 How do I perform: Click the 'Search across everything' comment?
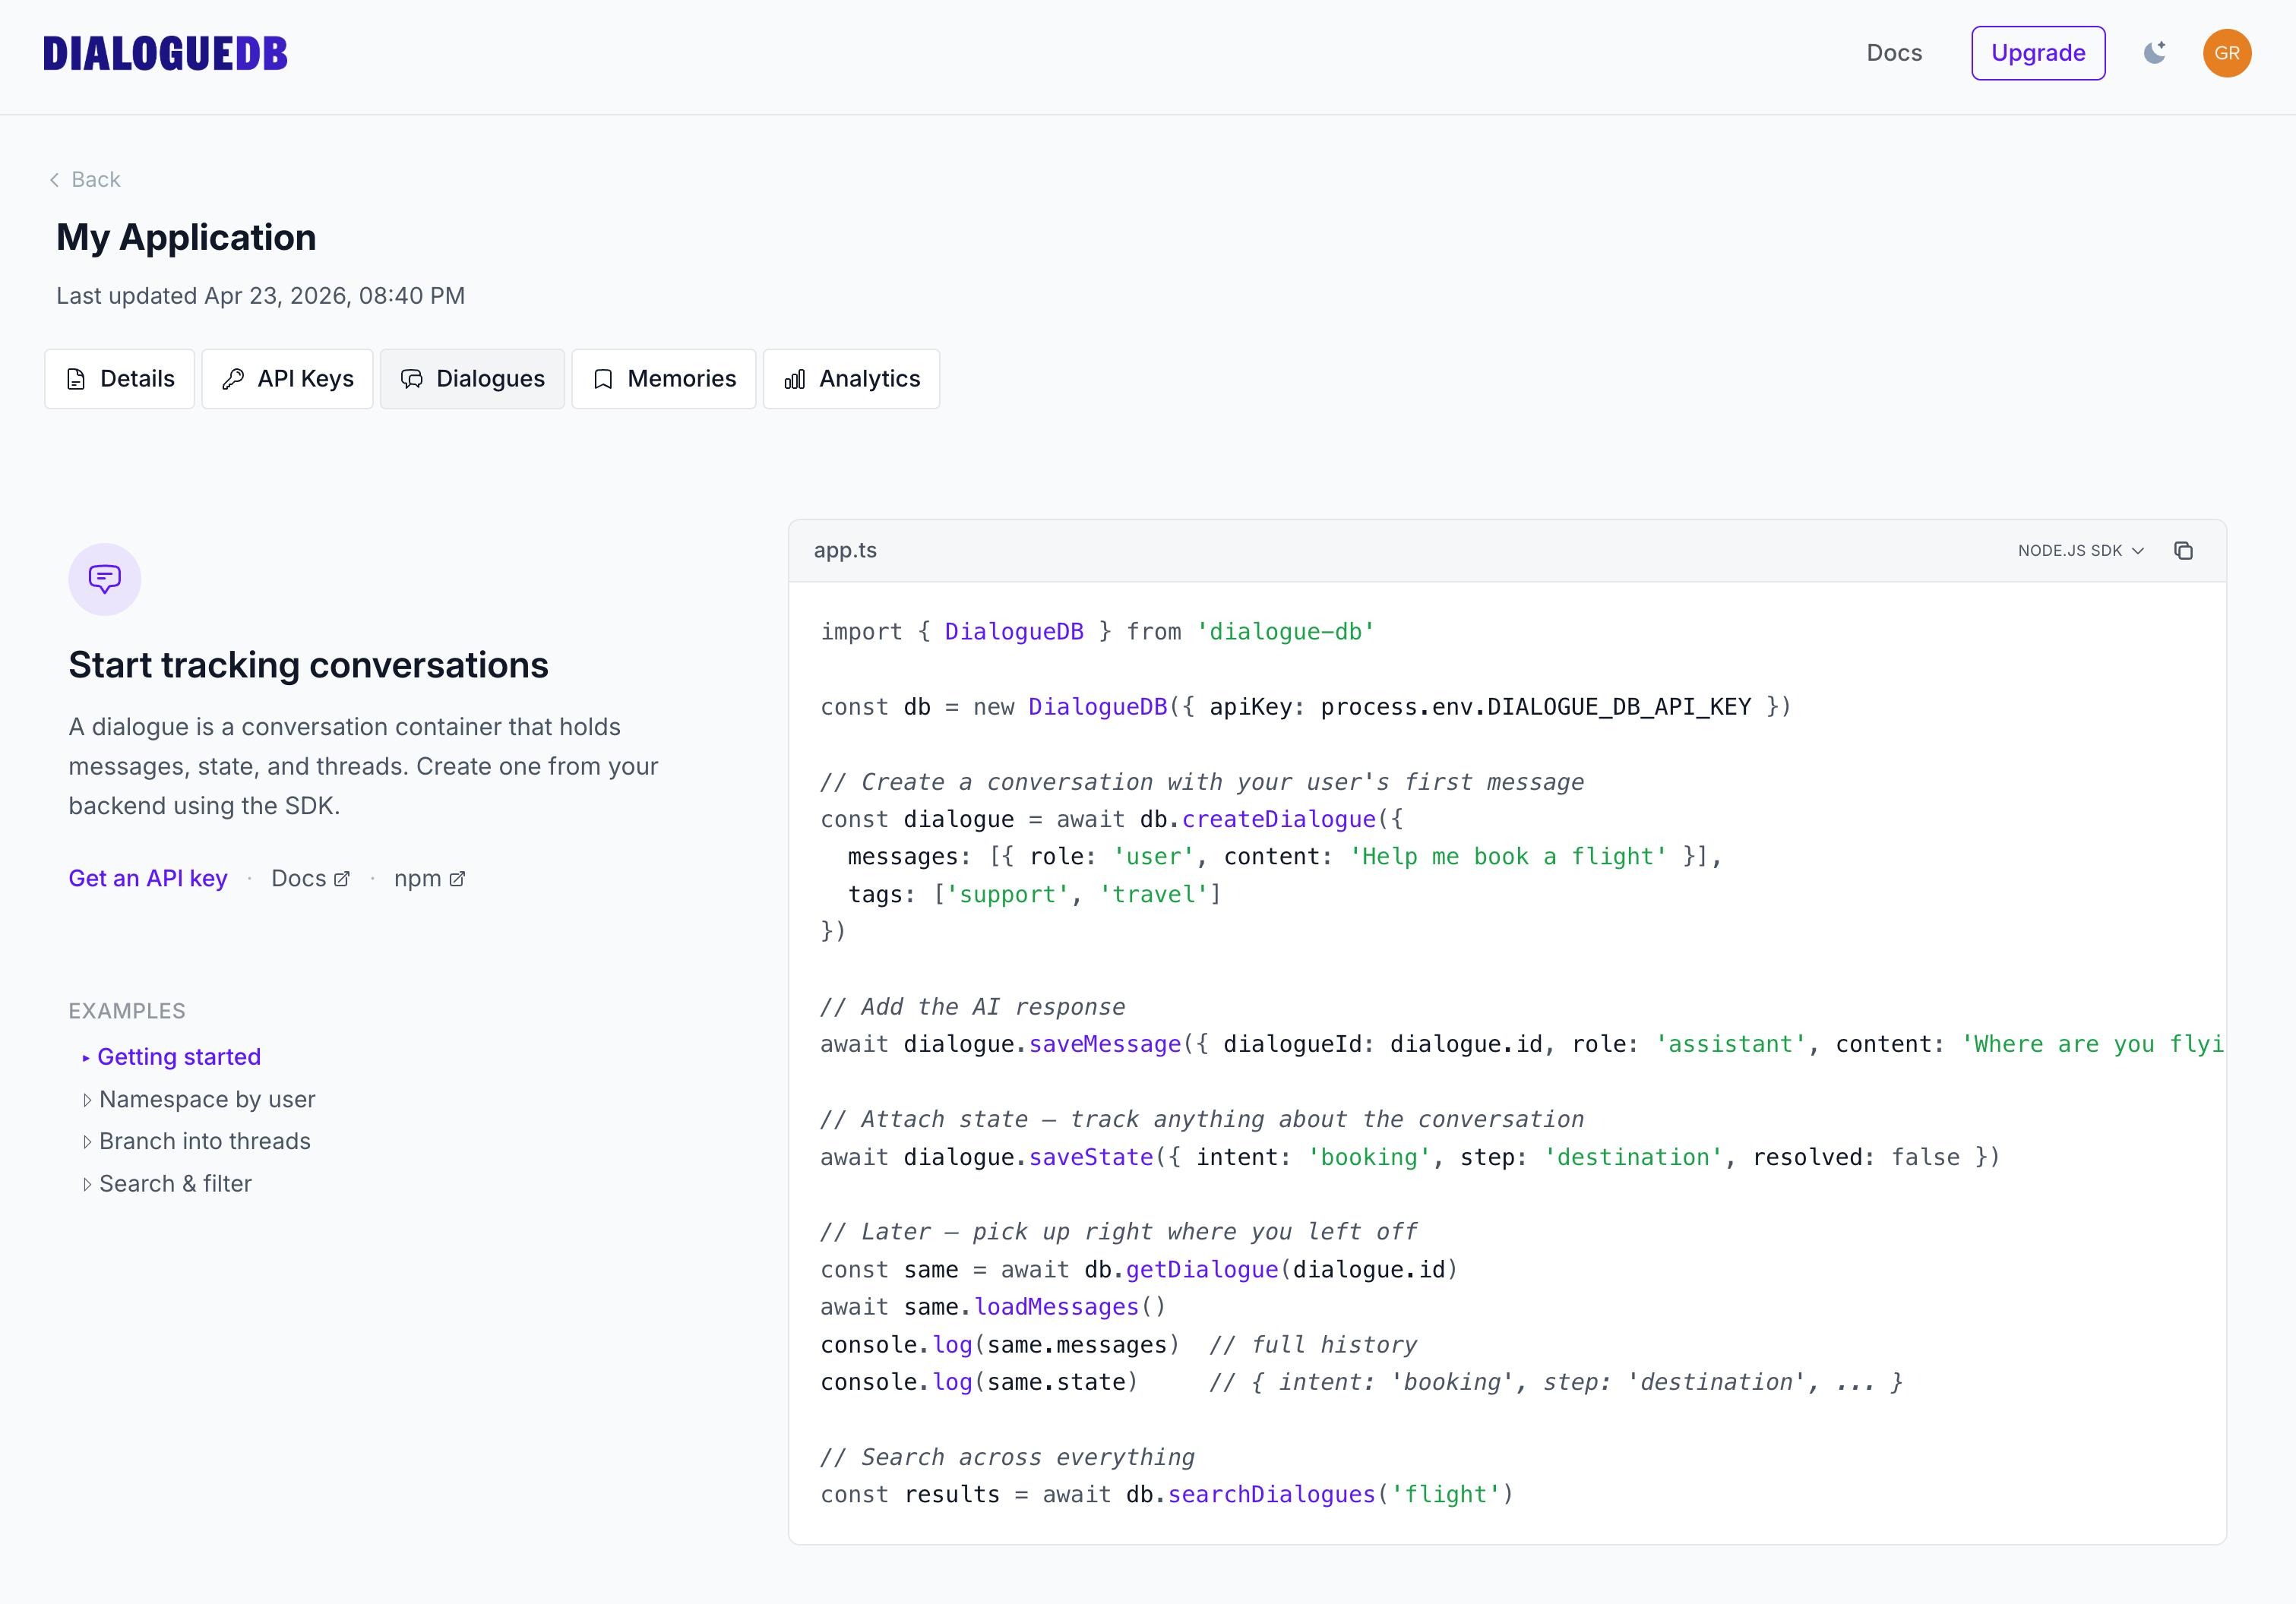pyautogui.click(x=1008, y=1457)
